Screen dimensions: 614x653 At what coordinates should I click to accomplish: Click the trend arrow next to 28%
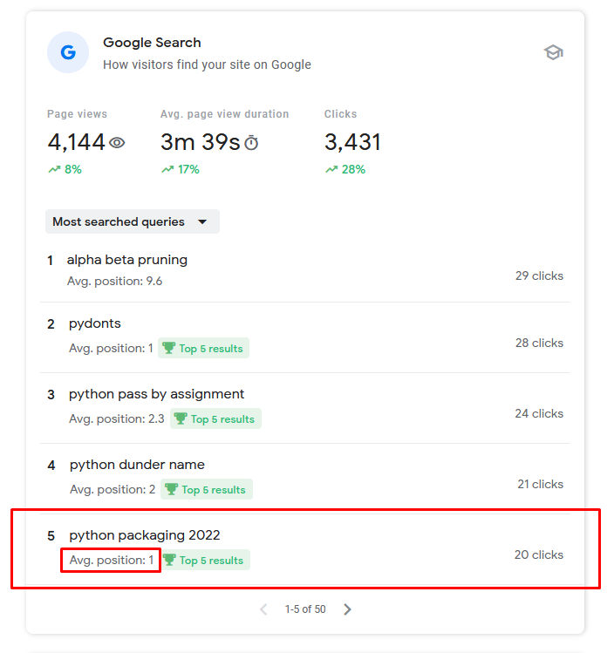tap(331, 169)
